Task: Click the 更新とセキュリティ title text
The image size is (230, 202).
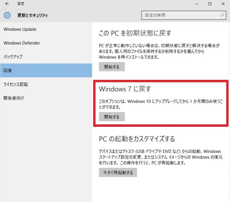Action: 33,15
